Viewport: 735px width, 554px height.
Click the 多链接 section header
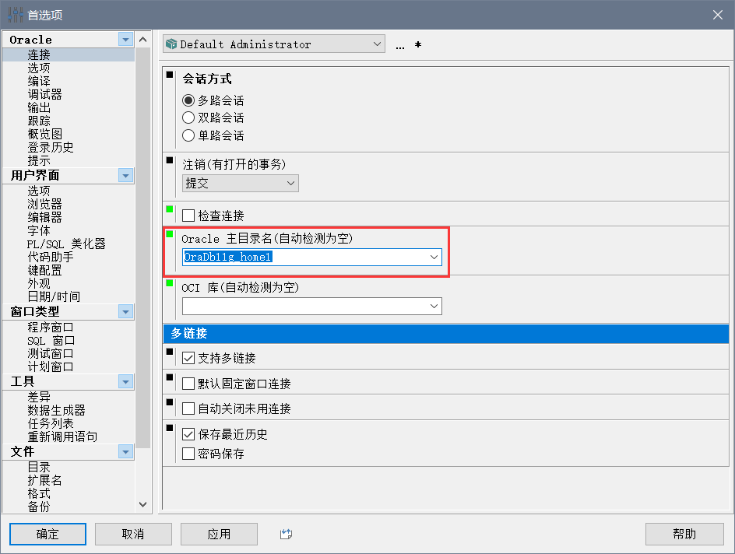click(446, 334)
